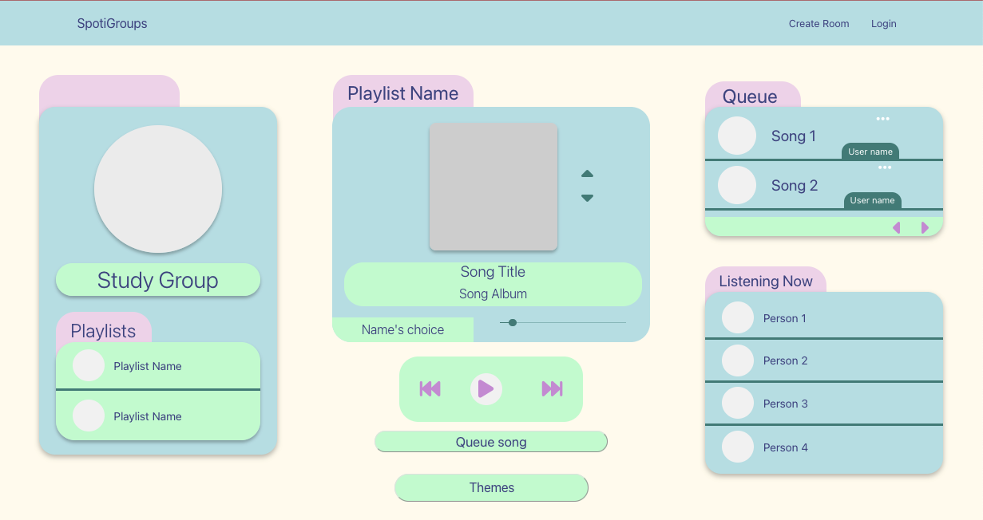The image size is (983, 520).
Task: Open the three-dot menu for Song 1
Action: pyautogui.click(x=882, y=119)
